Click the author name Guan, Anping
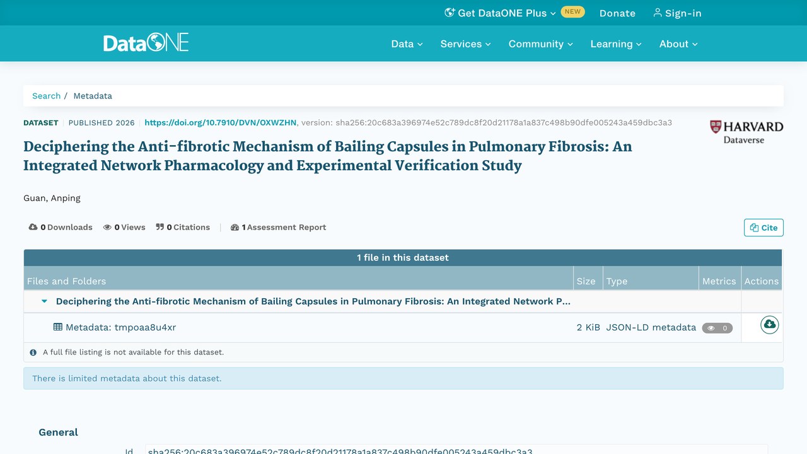Viewport: 807px width, 454px height. click(x=52, y=198)
